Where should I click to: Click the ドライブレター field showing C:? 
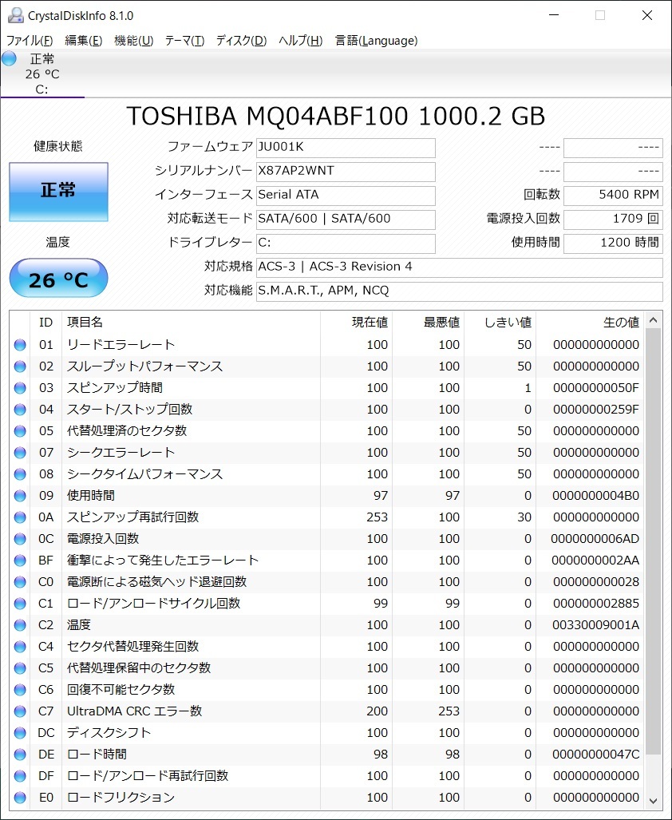pyautogui.click(x=346, y=244)
